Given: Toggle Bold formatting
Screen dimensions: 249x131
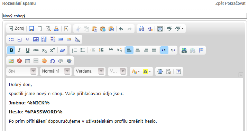Looking at the screenshot, I should pos(11,50).
